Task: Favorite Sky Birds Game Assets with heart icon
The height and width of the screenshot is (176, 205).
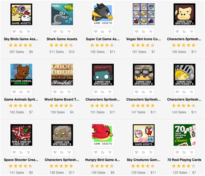Action: [14, 31]
